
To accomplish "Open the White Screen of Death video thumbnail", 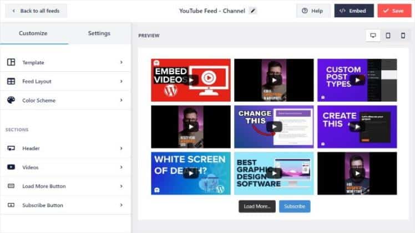I will point(190,173).
